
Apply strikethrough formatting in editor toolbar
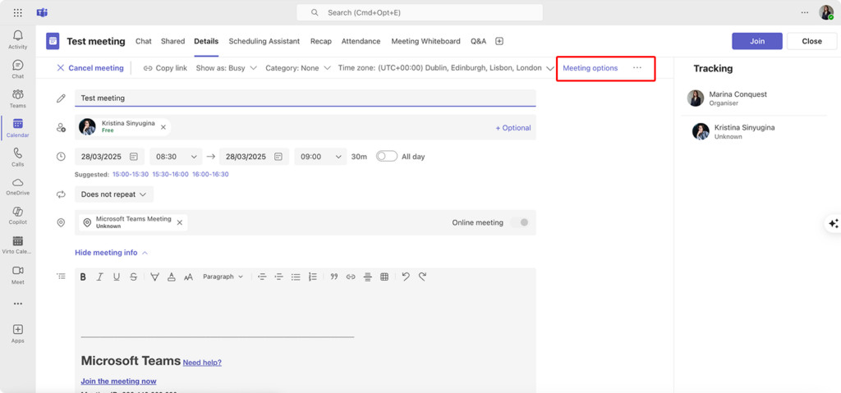click(134, 277)
